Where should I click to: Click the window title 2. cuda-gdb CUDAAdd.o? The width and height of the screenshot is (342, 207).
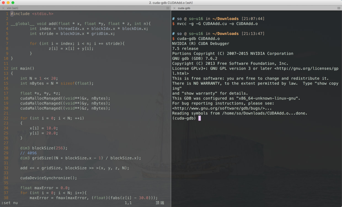pos(171,3)
